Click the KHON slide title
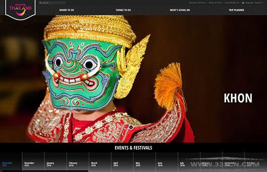 pyautogui.click(x=238, y=98)
